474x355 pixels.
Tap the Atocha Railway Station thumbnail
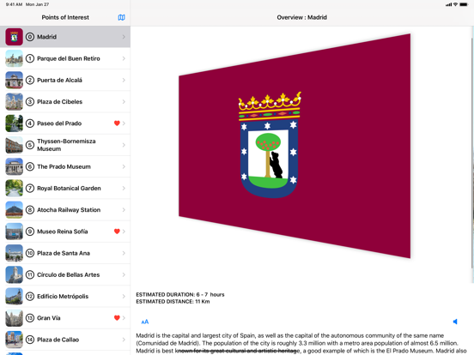click(14, 210)
